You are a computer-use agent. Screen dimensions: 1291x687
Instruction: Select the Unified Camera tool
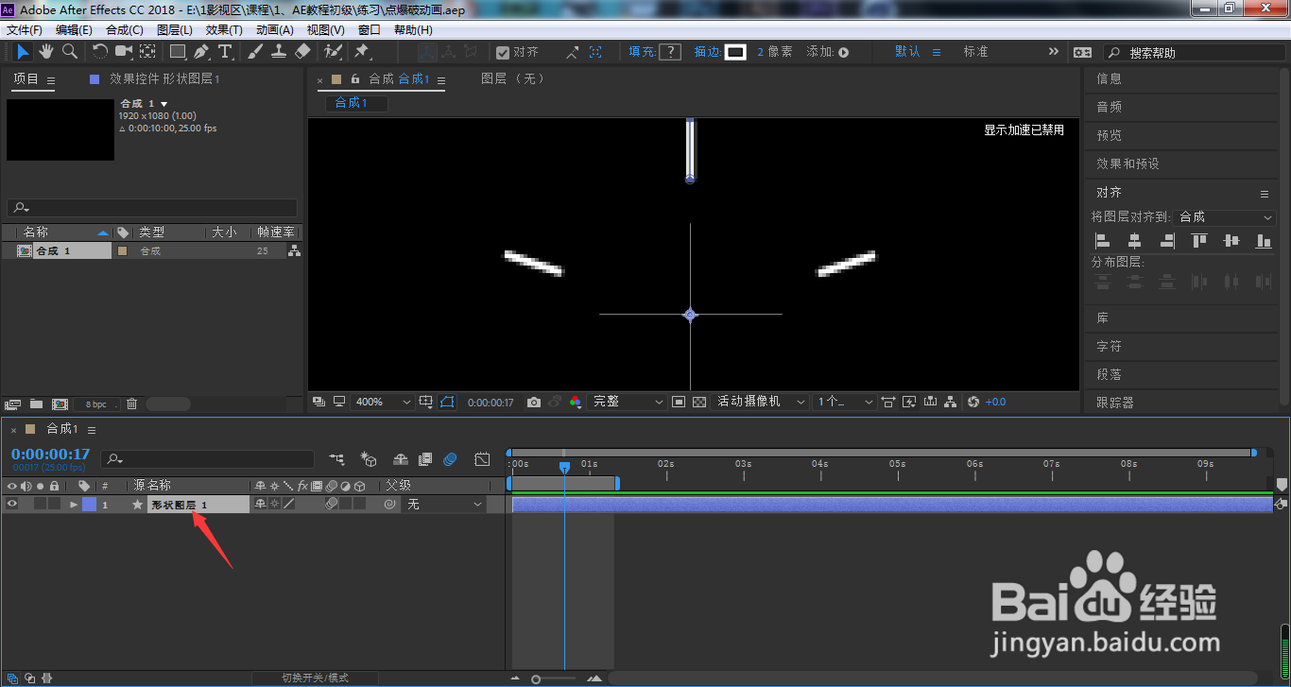pos(124,51)
